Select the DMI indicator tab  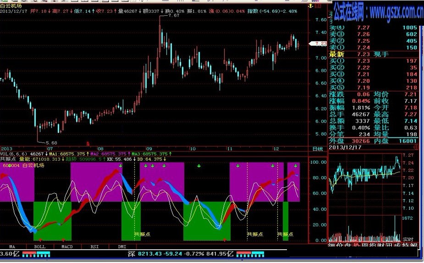(122, 246)
